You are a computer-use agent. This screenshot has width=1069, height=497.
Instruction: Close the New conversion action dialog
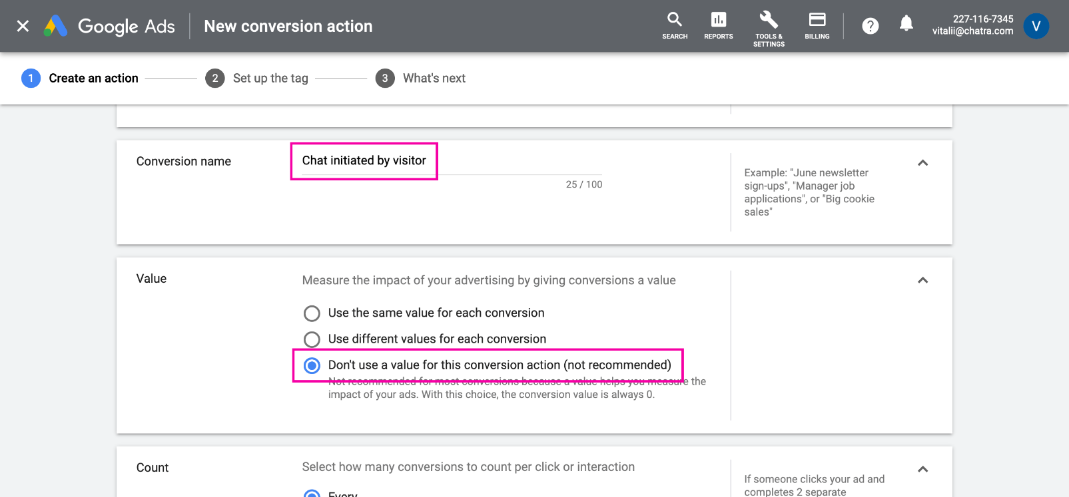[x=23, y=26]
